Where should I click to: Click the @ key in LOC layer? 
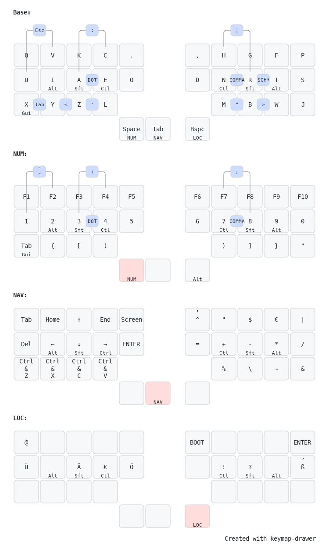coord(26,442)
